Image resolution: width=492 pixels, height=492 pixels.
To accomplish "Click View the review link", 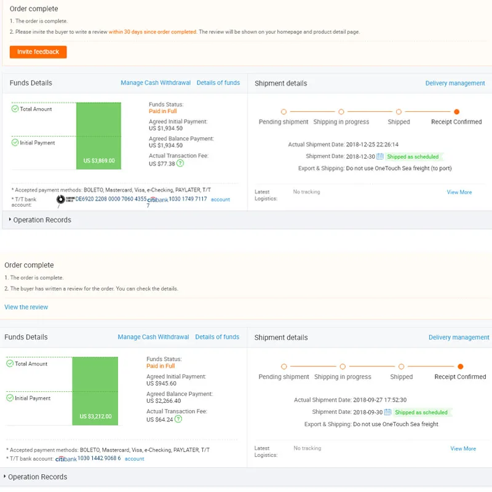I will tap(26, 307).
